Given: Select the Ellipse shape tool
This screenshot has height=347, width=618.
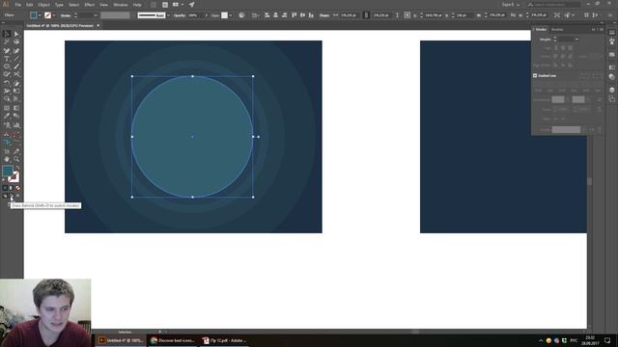Looking at the screenshot, I should click(7, 67).
